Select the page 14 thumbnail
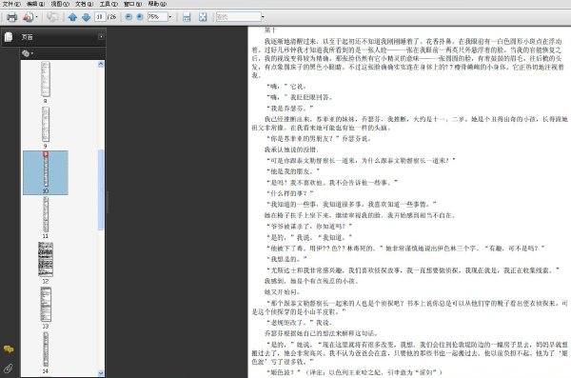 [x=46, y=349]
